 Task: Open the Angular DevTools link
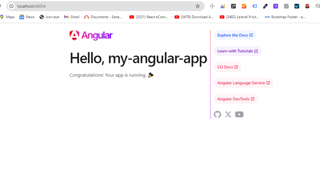click(236, 99)
